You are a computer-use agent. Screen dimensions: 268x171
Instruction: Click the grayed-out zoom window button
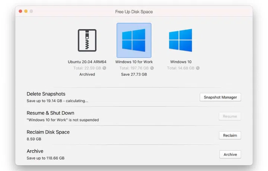click(x=31, y=11)
